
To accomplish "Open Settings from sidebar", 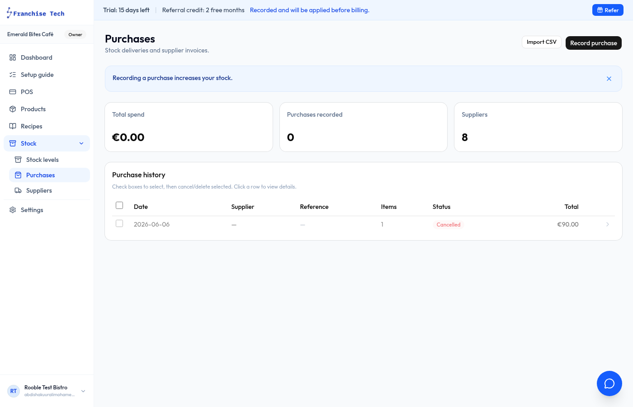I will pyautogui.click(x=47, y=210).
